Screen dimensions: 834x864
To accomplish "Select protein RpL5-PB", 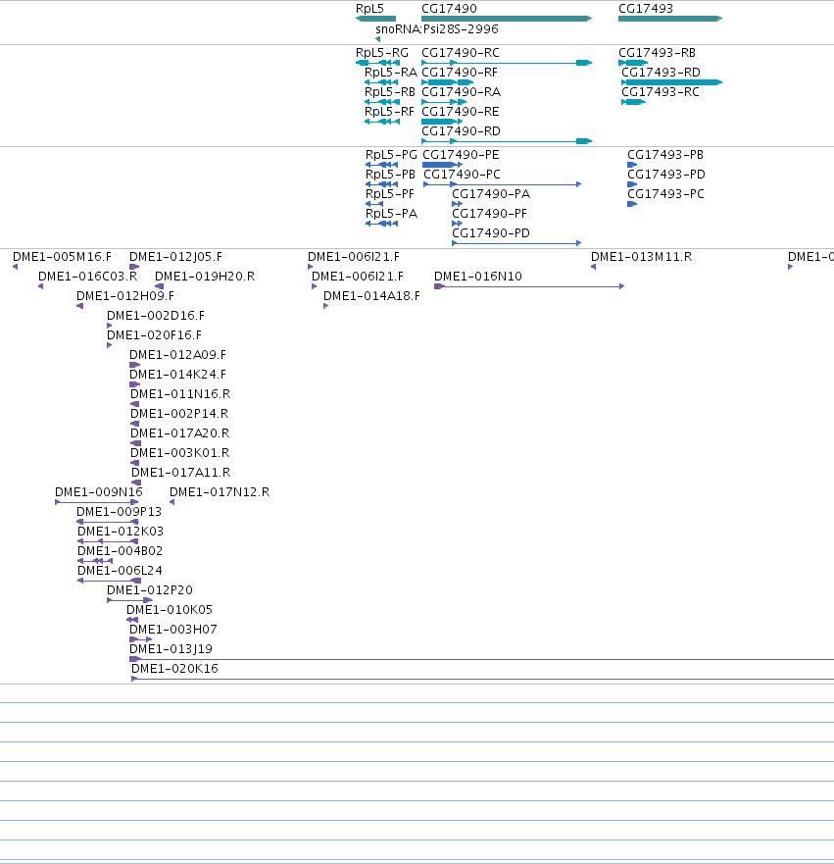I will (x=381, y=184).
